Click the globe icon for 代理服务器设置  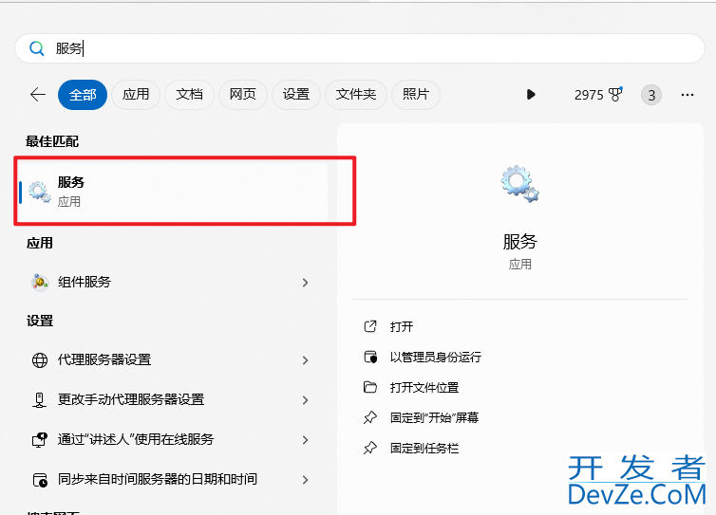coord(40,360)
